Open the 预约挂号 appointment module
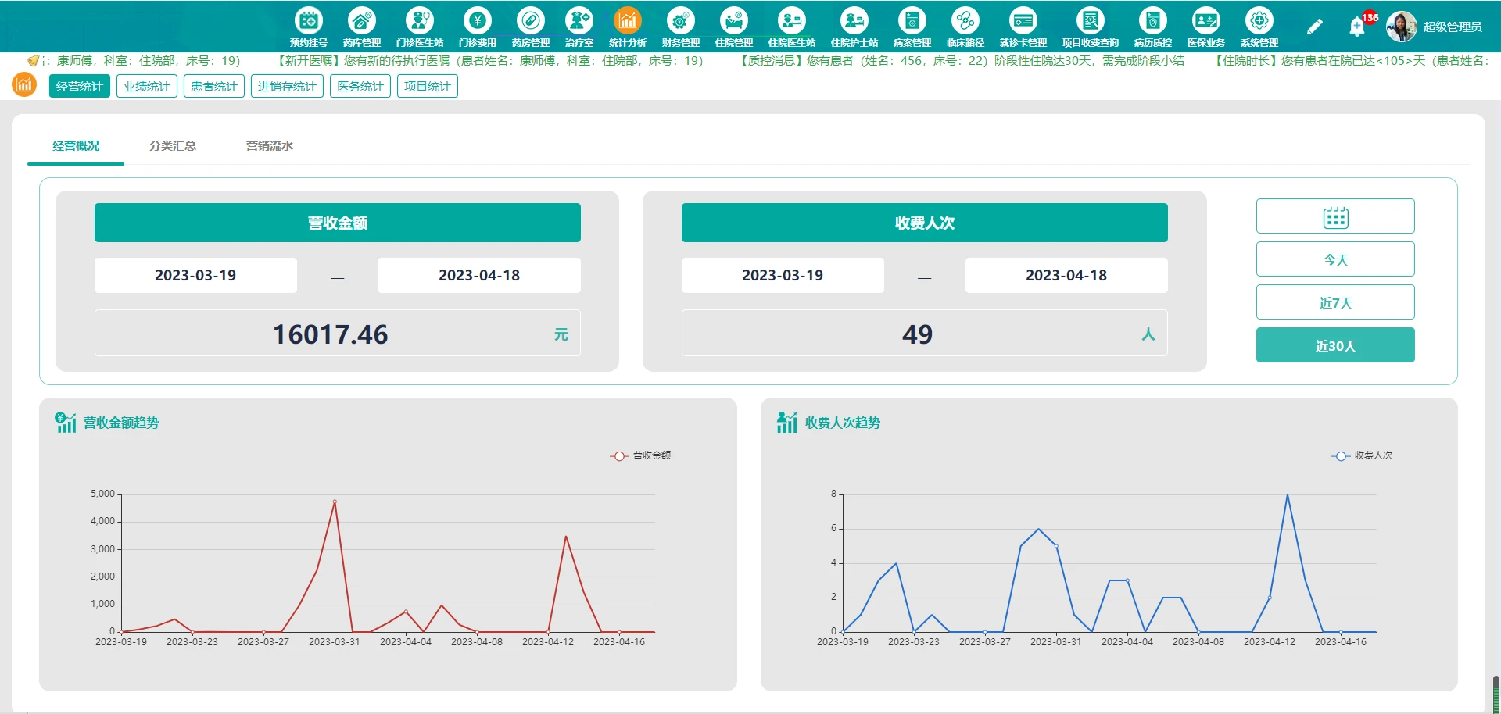Image resolution: width=1501 pixels, height=714 pixels. (308, 26)
